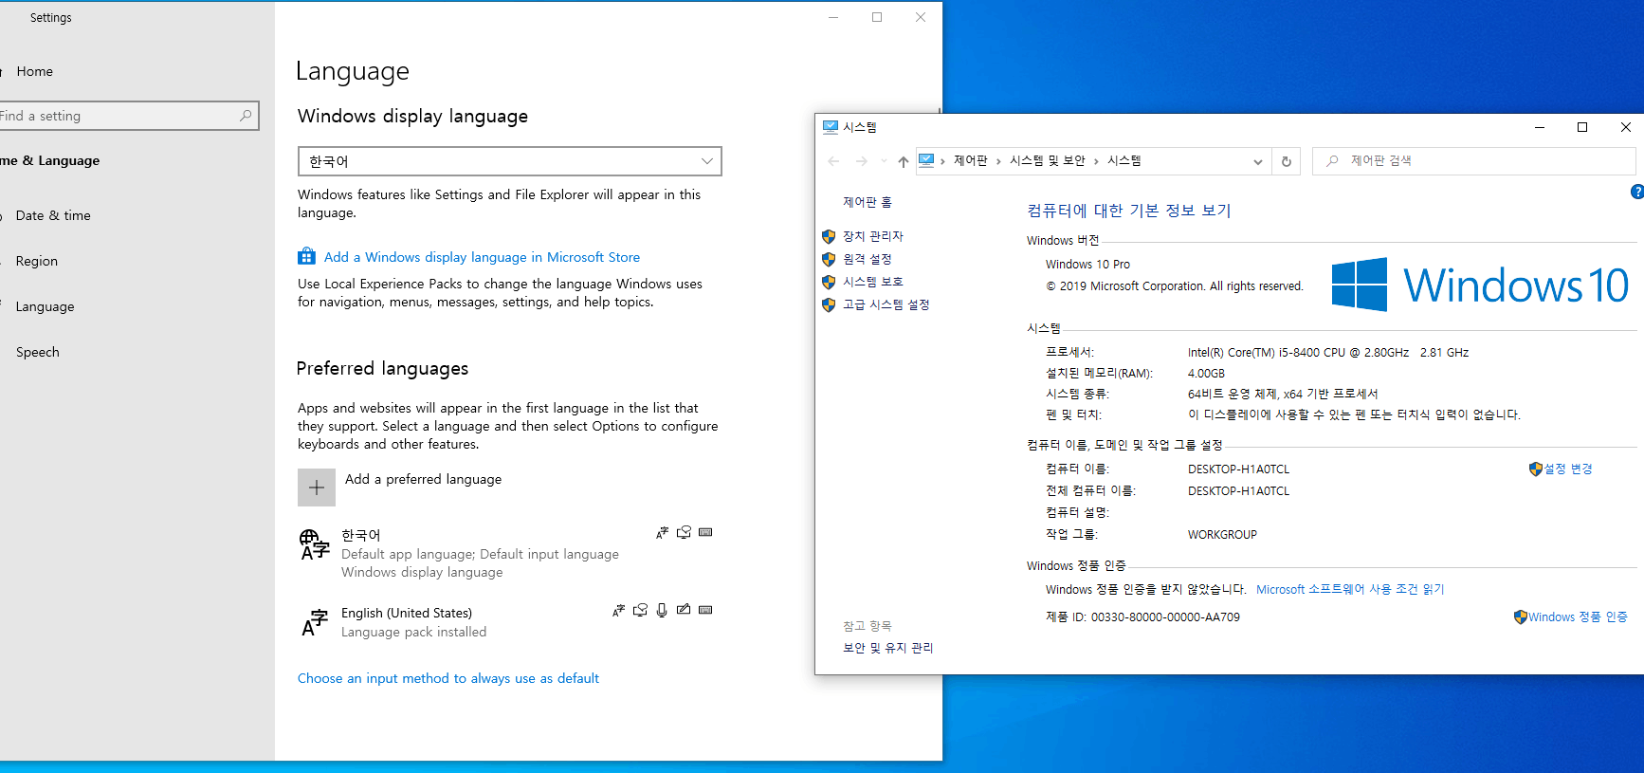1644x773 pixels.
Task: Open Choose an input method to always use as default
Action: (x=448, y=678)
